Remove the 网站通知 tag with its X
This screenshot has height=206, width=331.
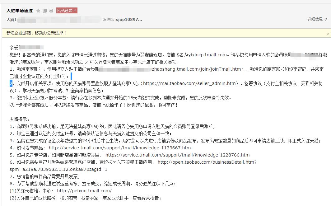(x=75, y=10)
